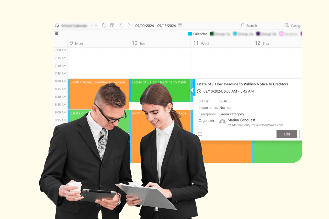Viewport: 329px width, 219px height.
Task: Go to next week with right chevron
Action: pos(129,25)
